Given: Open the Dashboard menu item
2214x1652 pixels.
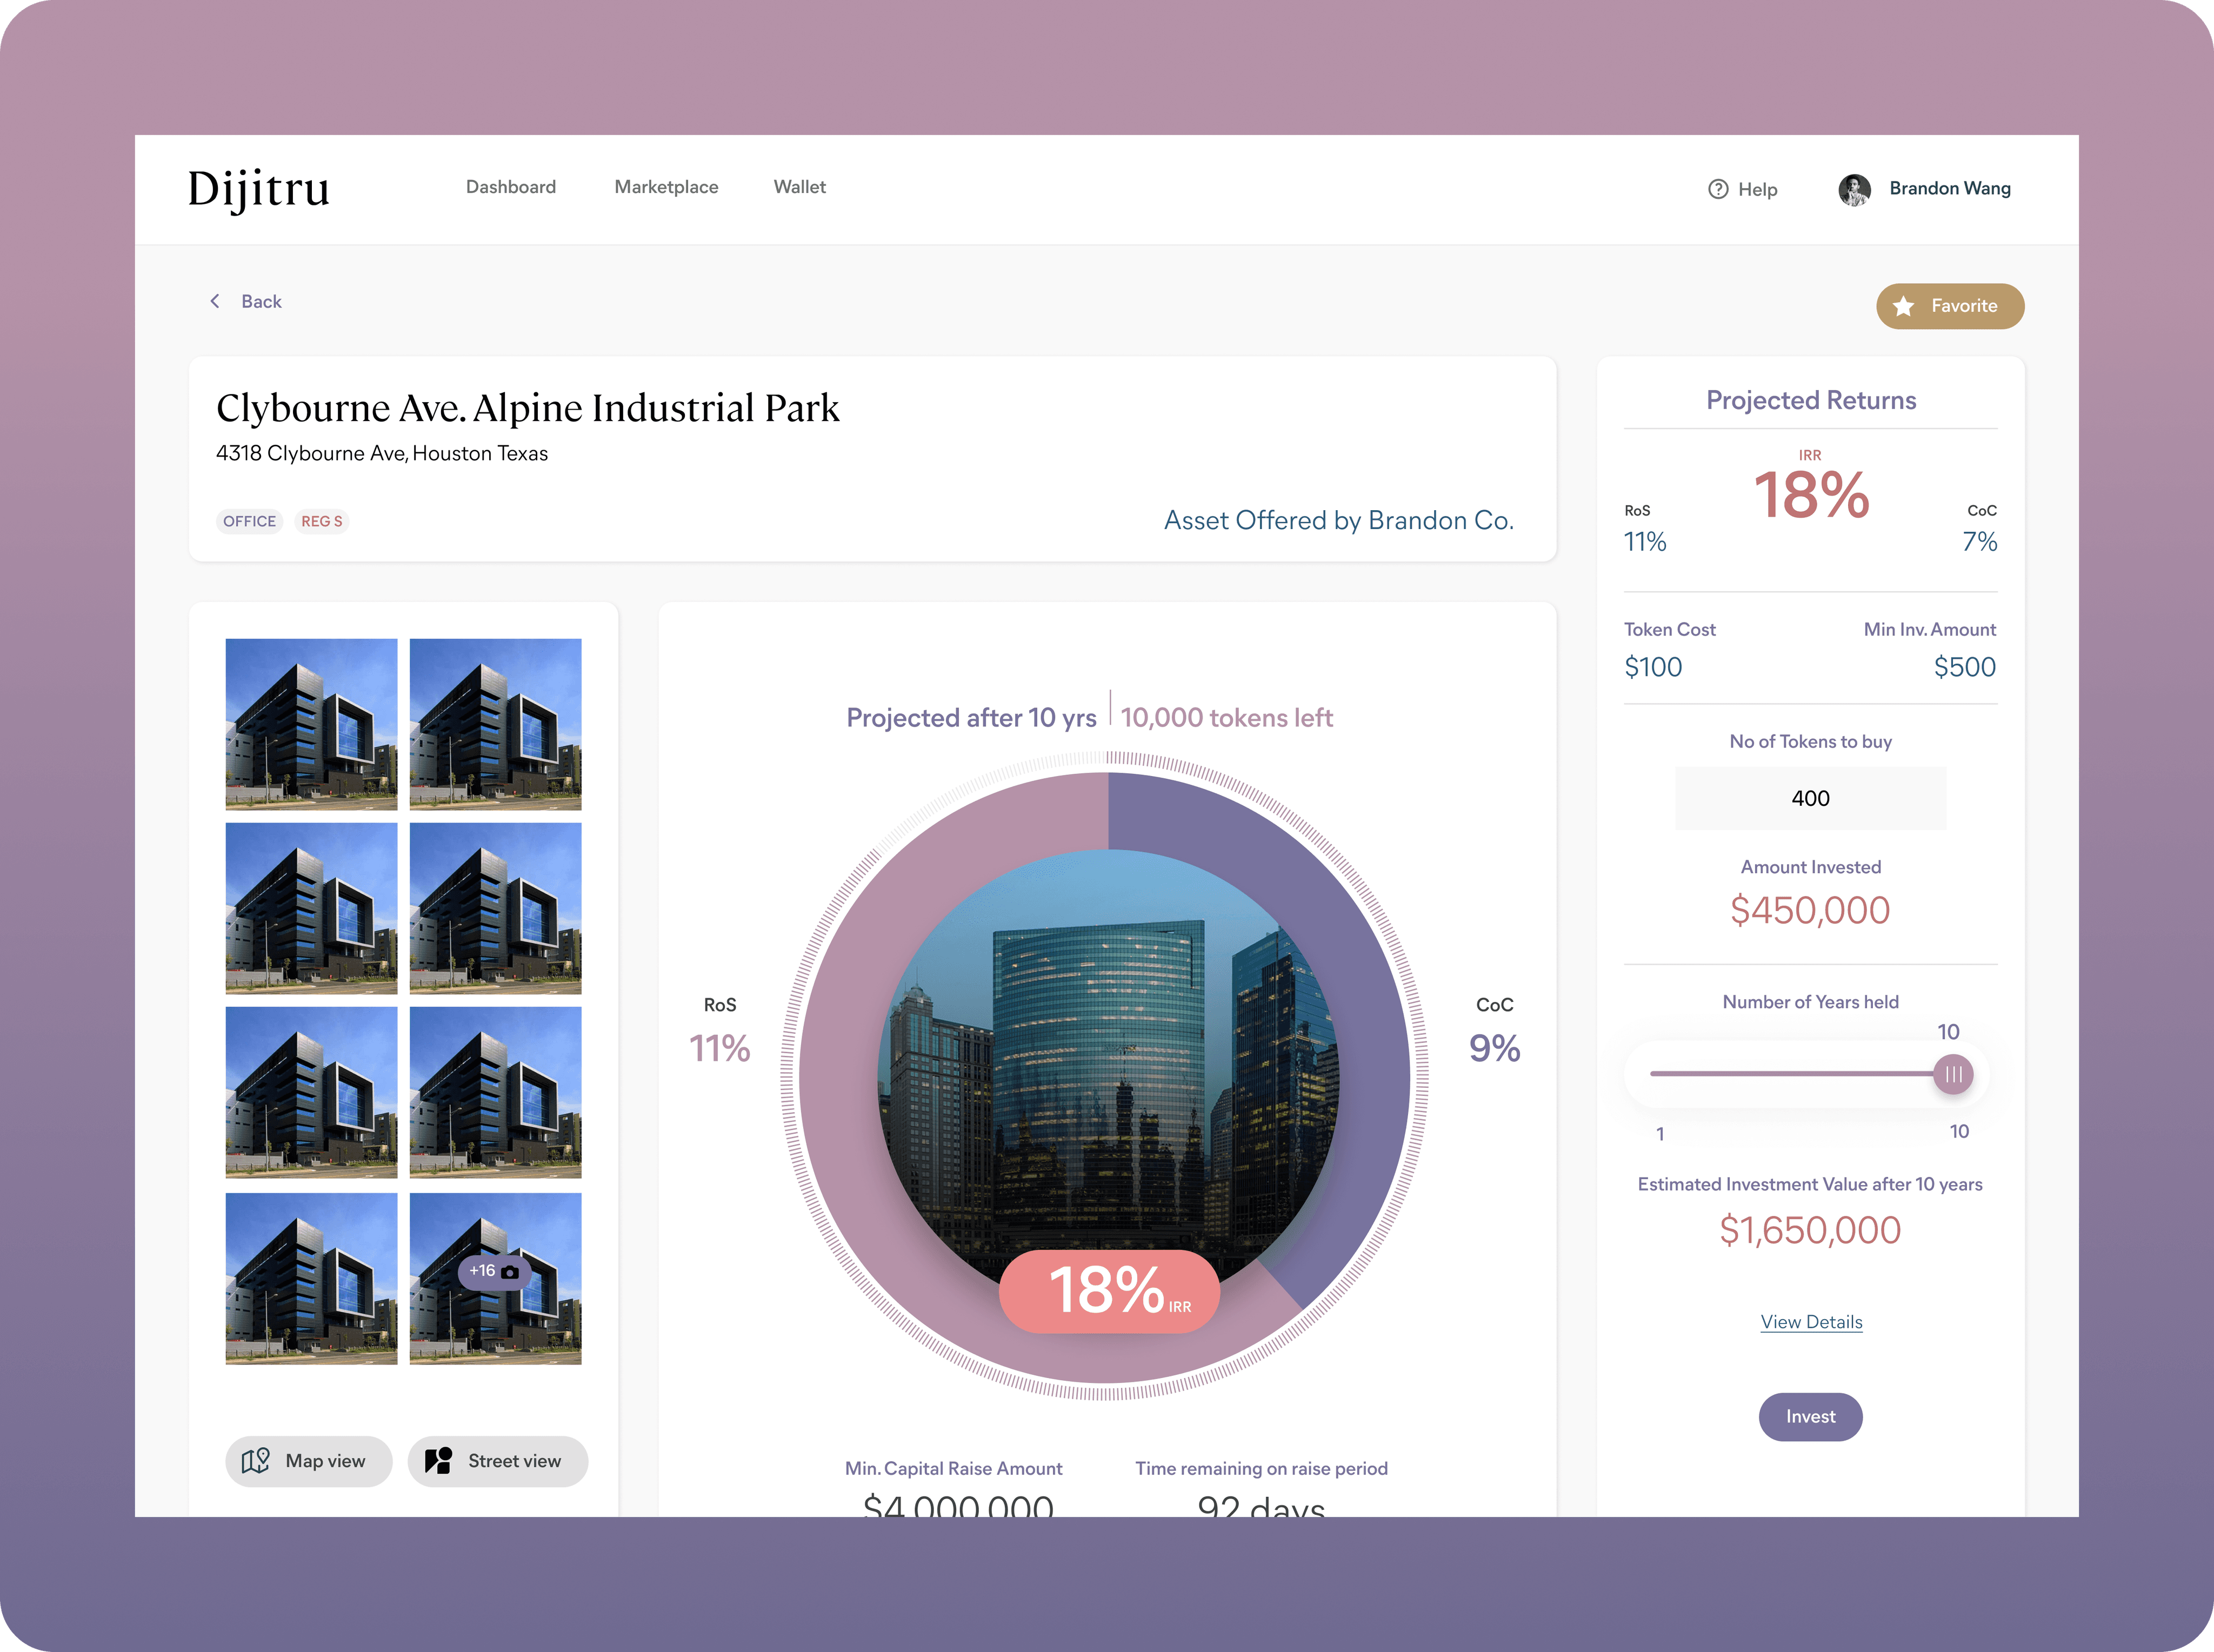Looking at the screenshot, I should click(510, 187).
